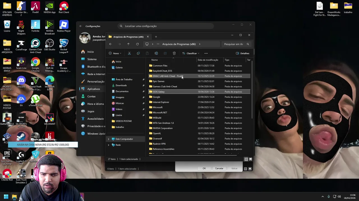
Task: Open the trabalho folder on desktop
Action: coord(348,8)
